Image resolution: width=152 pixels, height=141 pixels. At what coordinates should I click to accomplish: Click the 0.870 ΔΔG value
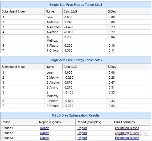pos(68,82)
